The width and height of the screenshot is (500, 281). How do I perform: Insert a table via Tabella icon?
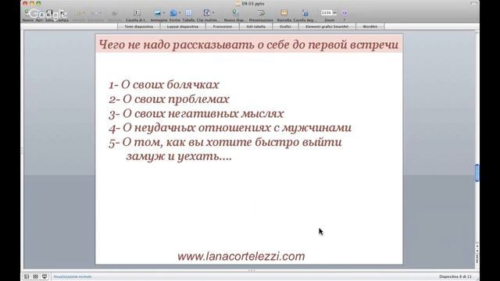[x=188, y=12]
